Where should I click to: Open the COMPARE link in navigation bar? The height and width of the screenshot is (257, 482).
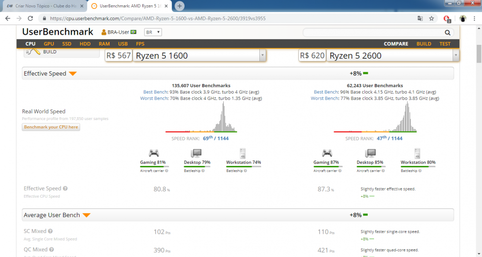point(396,44)
